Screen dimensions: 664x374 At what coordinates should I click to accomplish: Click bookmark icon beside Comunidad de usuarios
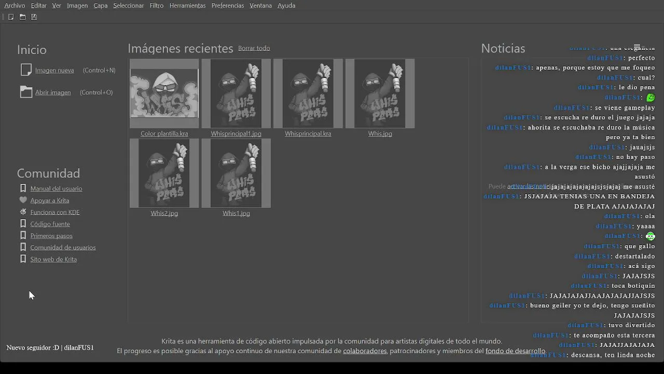pyautogui.click(x=23, y=247)
